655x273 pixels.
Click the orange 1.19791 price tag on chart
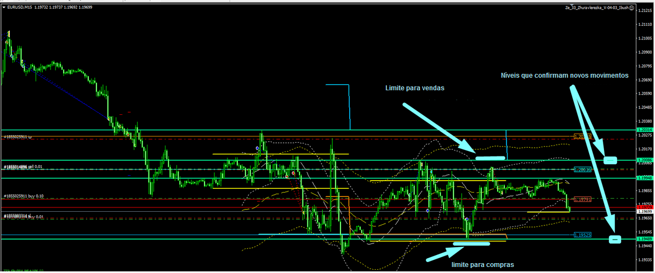coord(582,200)
